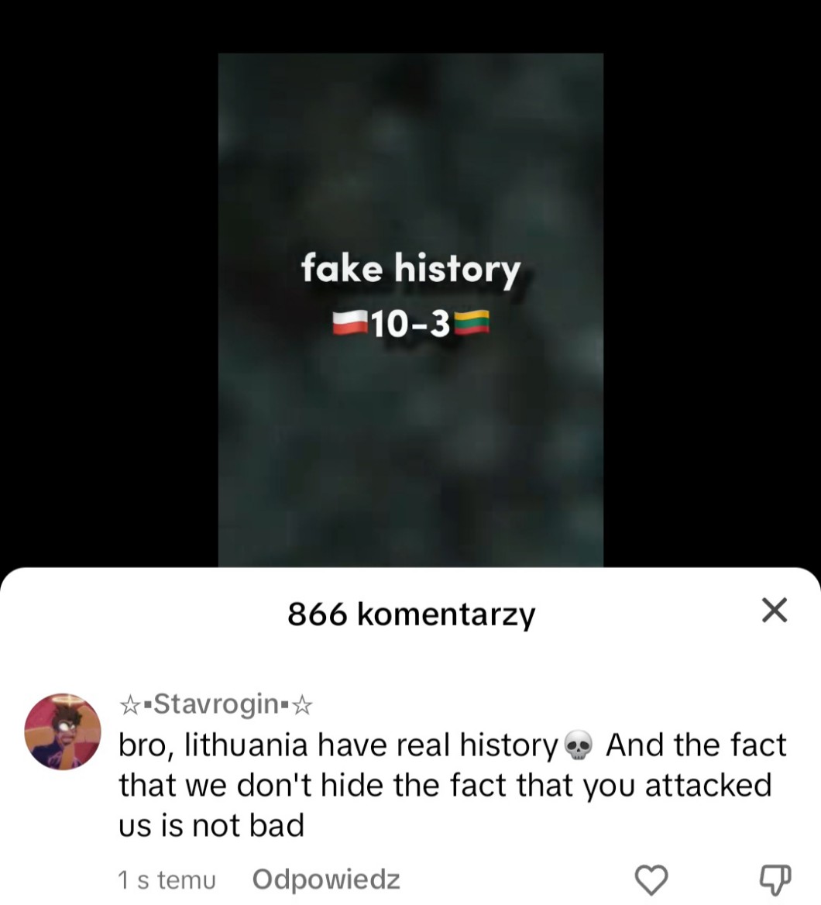
Task: Click the left star in Stavrogin's username
Action: point(129,705)
